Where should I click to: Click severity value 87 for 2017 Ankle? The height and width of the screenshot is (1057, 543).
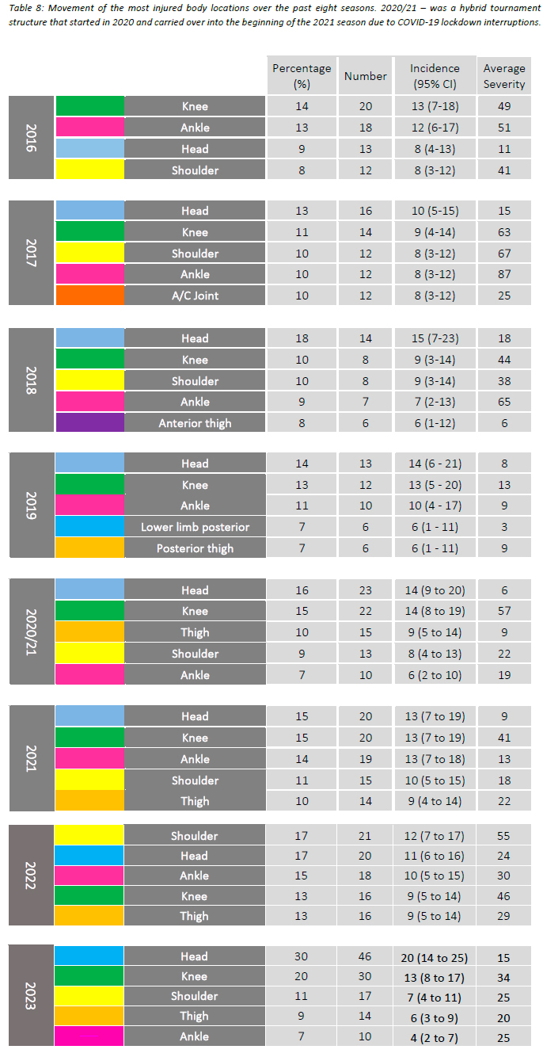click(504, 274)
